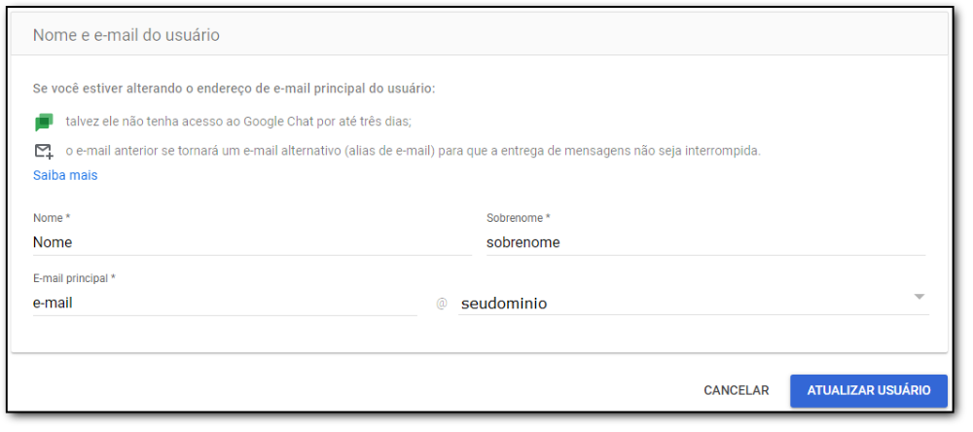Click the envelope-plus e-mail alias icon
This screenshot has width=973, height=432.
44,152
